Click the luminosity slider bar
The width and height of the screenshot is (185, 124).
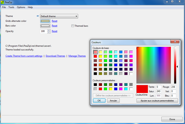click(x=175, y=65)
